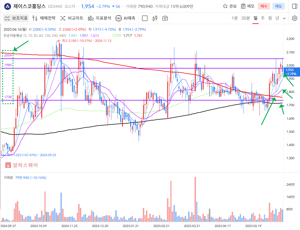
Task: Click the black average value 1,717
Action: coord(128,36)
